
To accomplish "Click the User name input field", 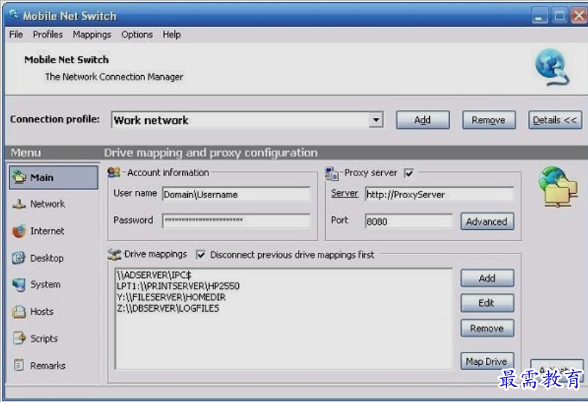I will (x=237, y=194).
